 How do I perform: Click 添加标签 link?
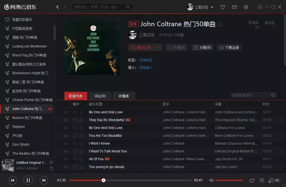[146, 60]
